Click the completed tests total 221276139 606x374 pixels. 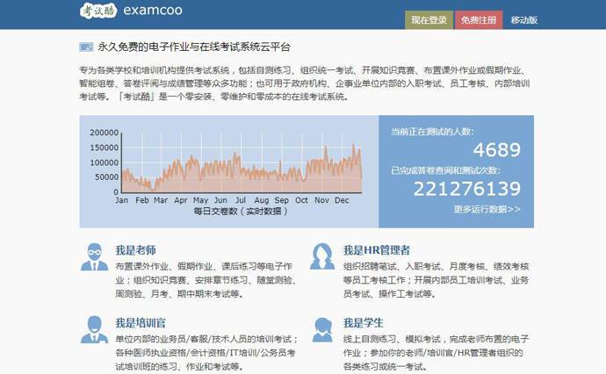click(466, 189)
